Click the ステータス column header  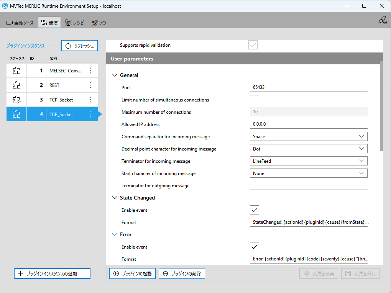coord(17,58)
